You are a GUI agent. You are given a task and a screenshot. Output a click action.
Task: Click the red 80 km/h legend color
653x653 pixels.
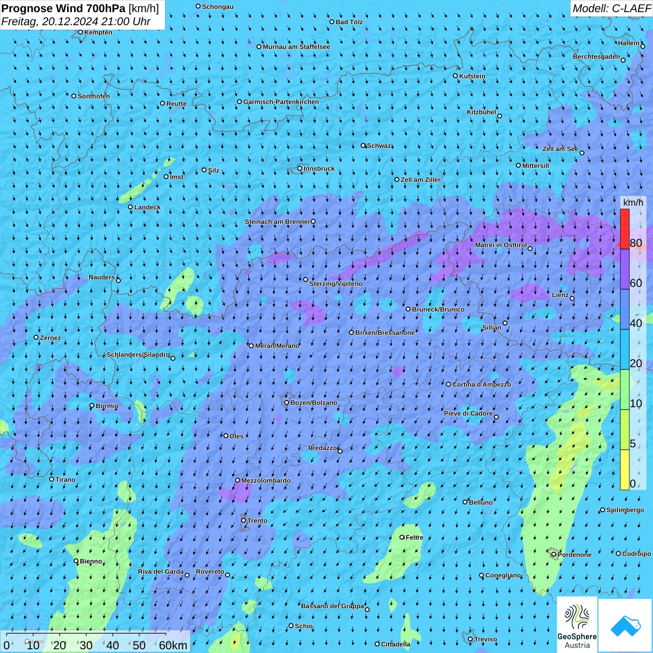(x=625, y=229)
